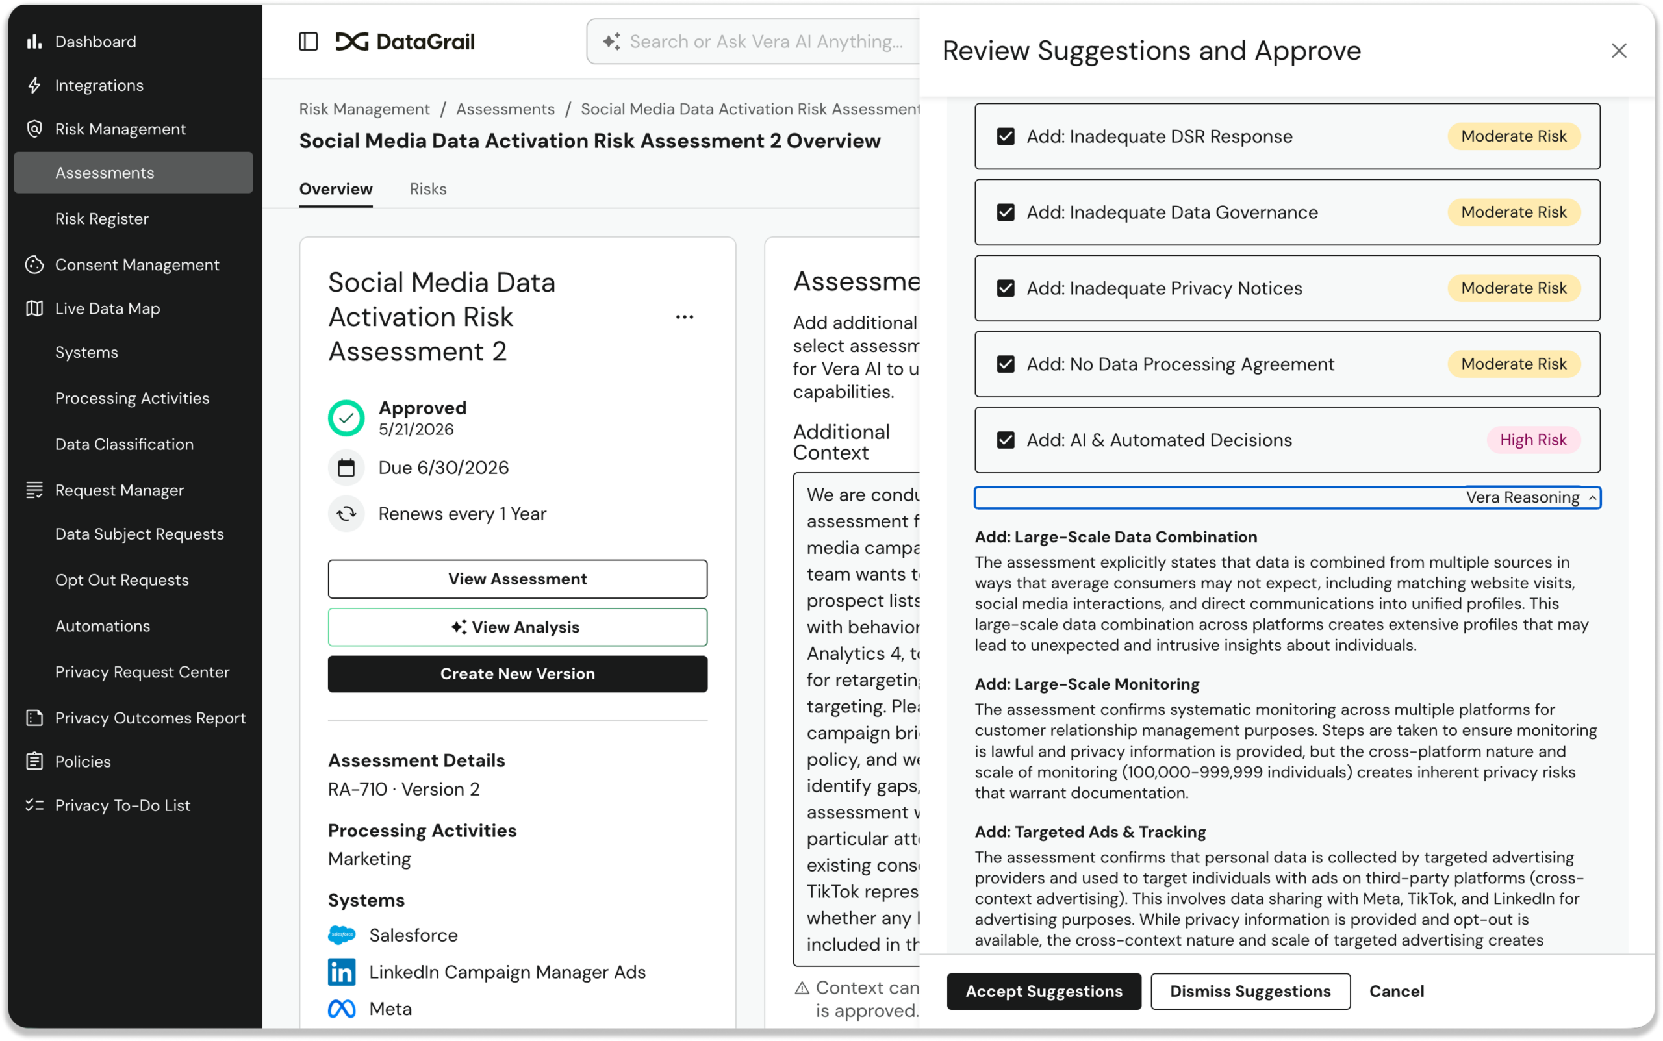Click the Meta infinity logo icon
Viewport: 1663px width, 1041px height.
click(x=342, y=1009)
